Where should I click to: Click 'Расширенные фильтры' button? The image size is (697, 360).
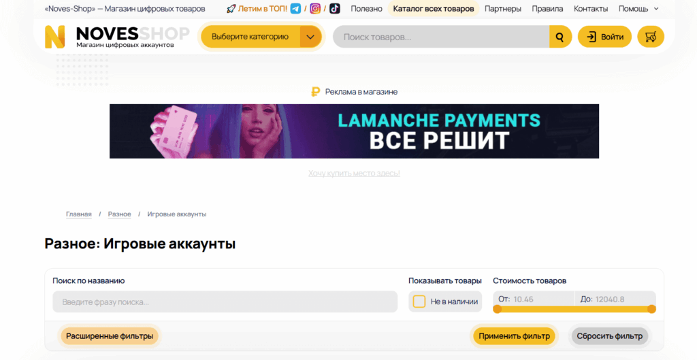tap(110, 336)
